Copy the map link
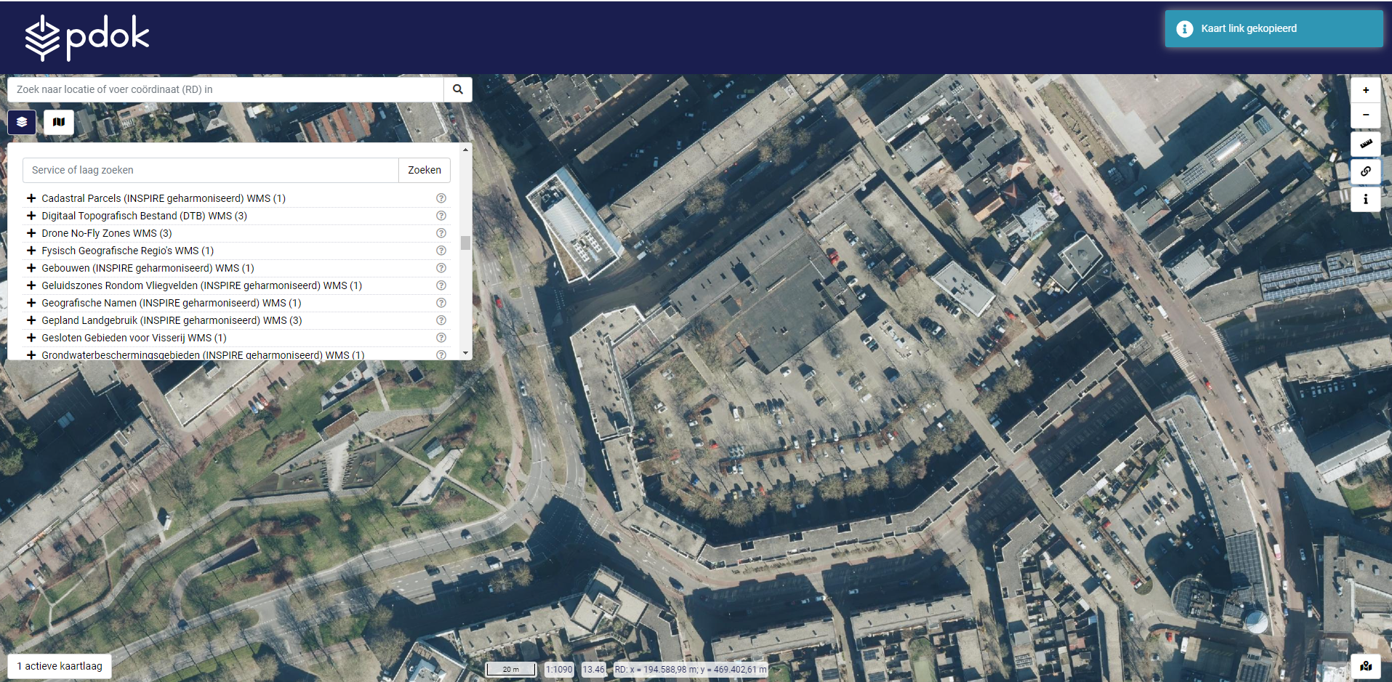Viewport: 1392px width, 682px height. (x=1365, y=171)
